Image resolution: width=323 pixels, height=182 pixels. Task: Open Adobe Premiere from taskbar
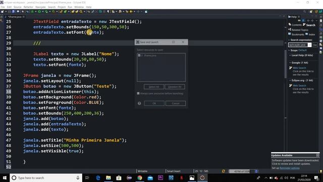pos(160,177)
